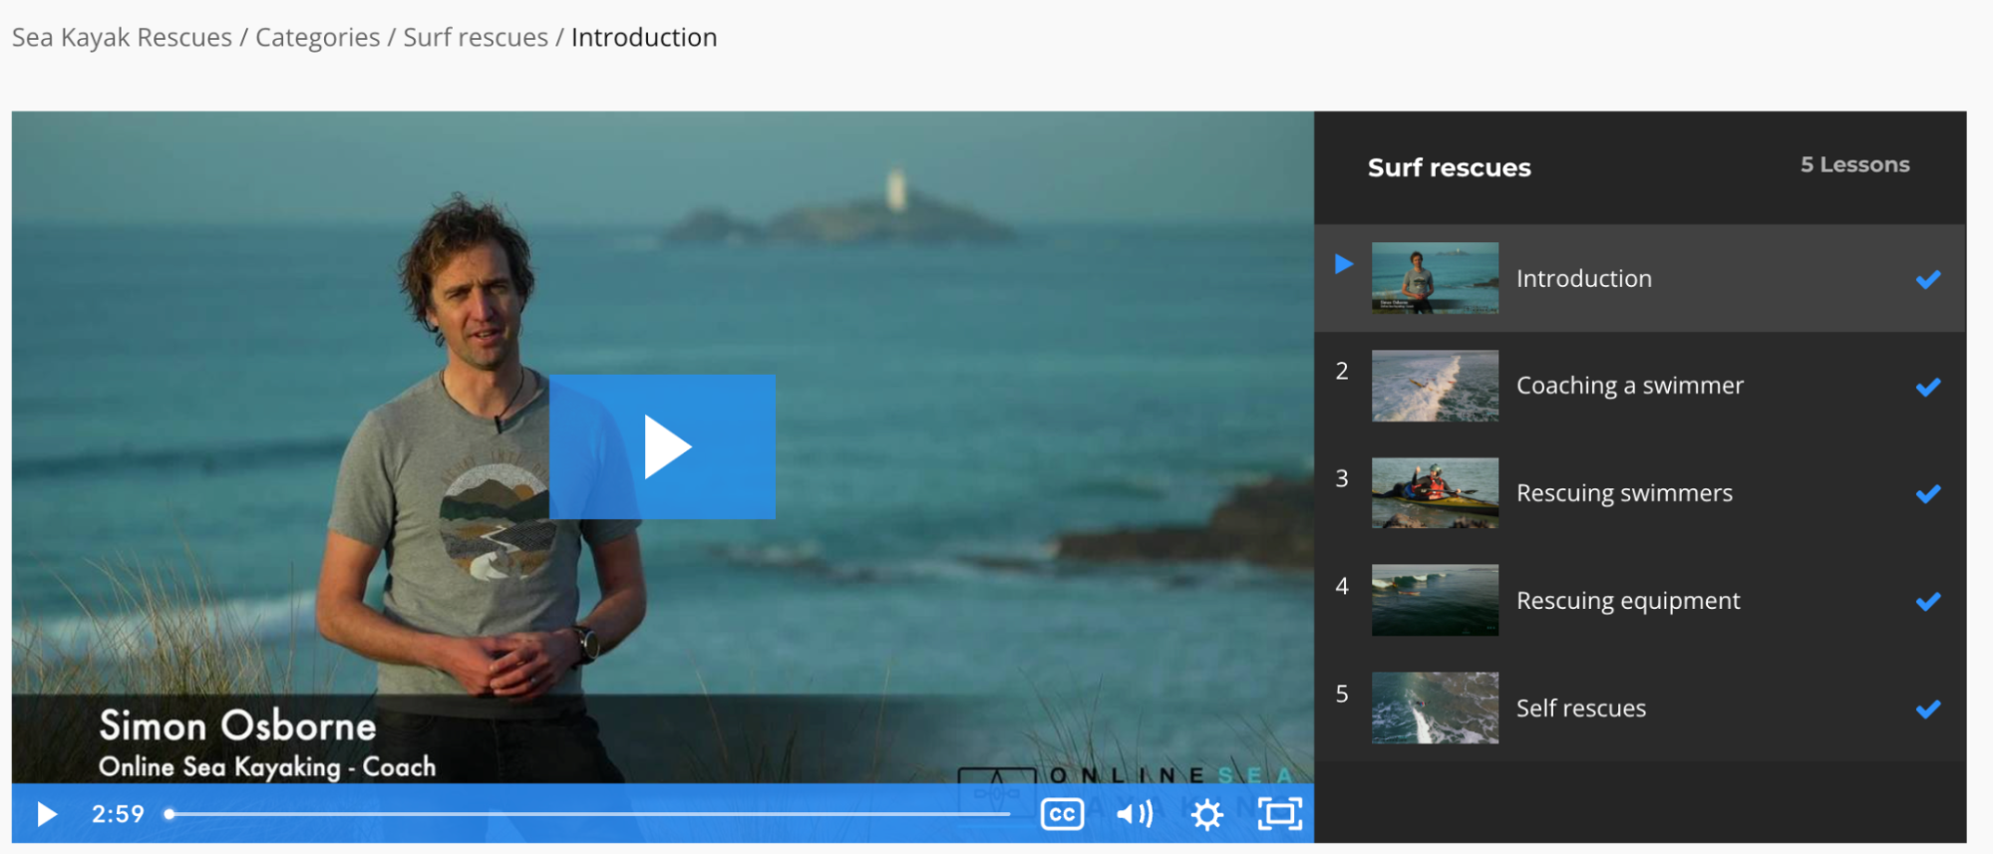The image size is (1993, 854).
Task: Open video settings gear icon
Action: click(1207, 814)
